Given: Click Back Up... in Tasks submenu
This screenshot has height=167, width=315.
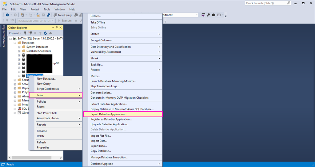Looking at the screenshot, I should (x=122, y=65).
